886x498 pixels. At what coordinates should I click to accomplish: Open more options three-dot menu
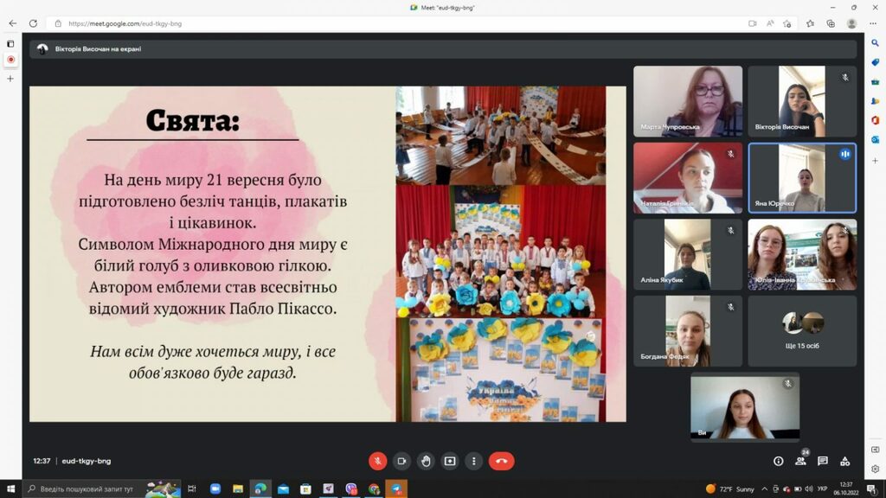pyautogui.click(x=473, y=462)
